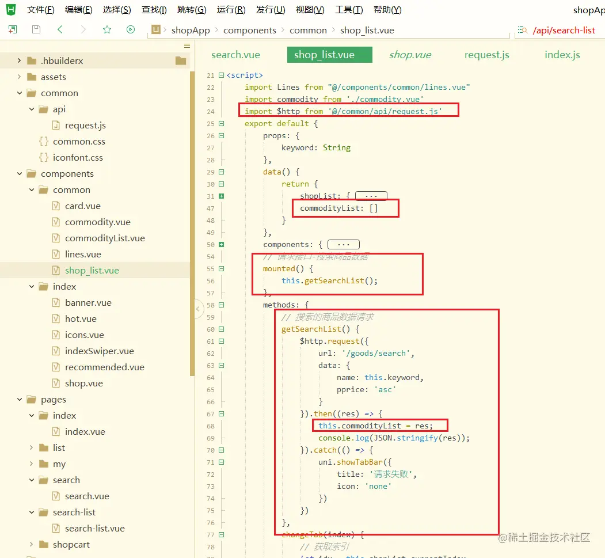Click the search-in-files icon beside /api/search-list

pyautogui.click(x=523, y=30)
